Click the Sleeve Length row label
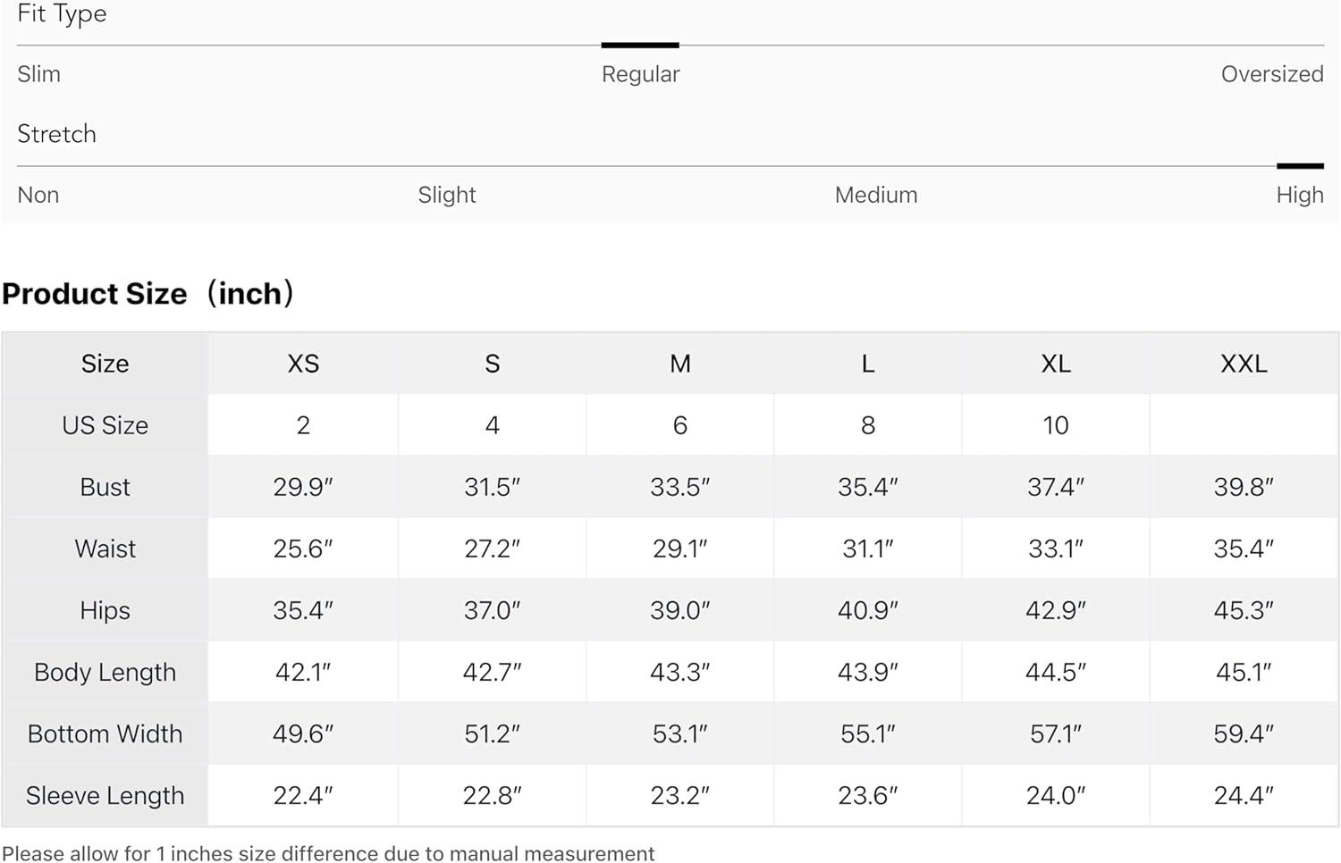 105,795
